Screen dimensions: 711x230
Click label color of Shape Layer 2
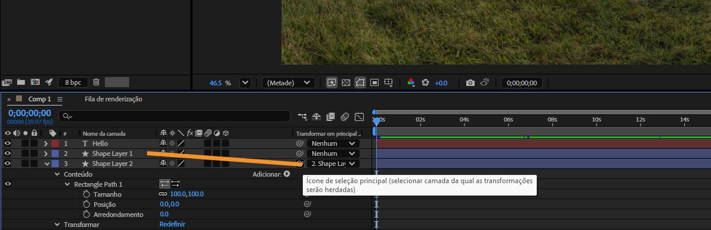(55, 164)
